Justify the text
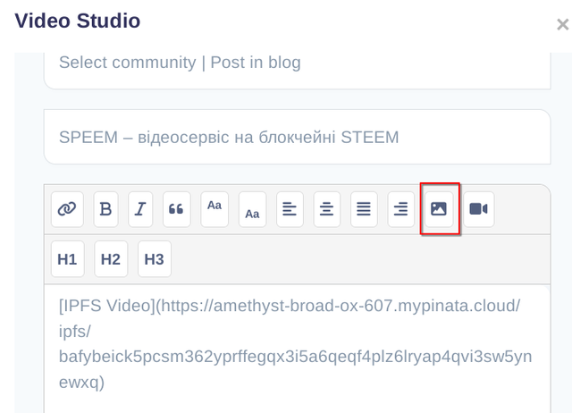 [364, 209]
